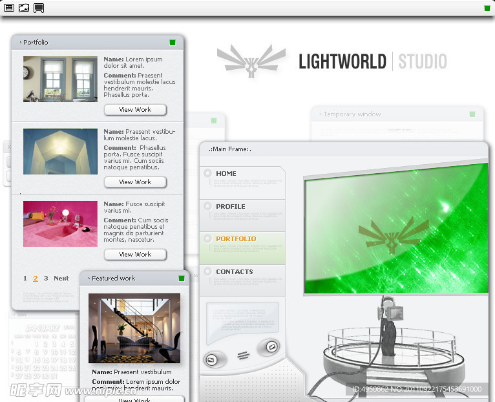The width and height of the screenshot is (495, 402).
Task: Click View Work for Praesent vestibulum molestie item
Action: (135, 182)
